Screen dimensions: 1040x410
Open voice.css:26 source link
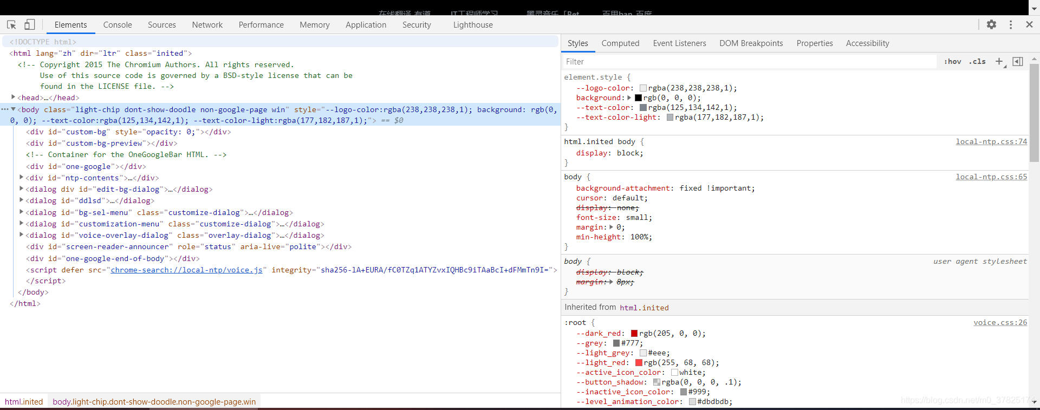tap(1000, 322)
